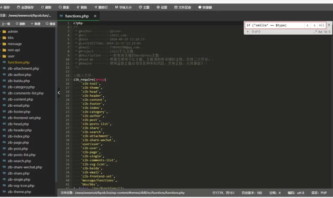Click the search box with 'smilie' text
Screen dimensions: 333x198
click(x=275, y=25)
